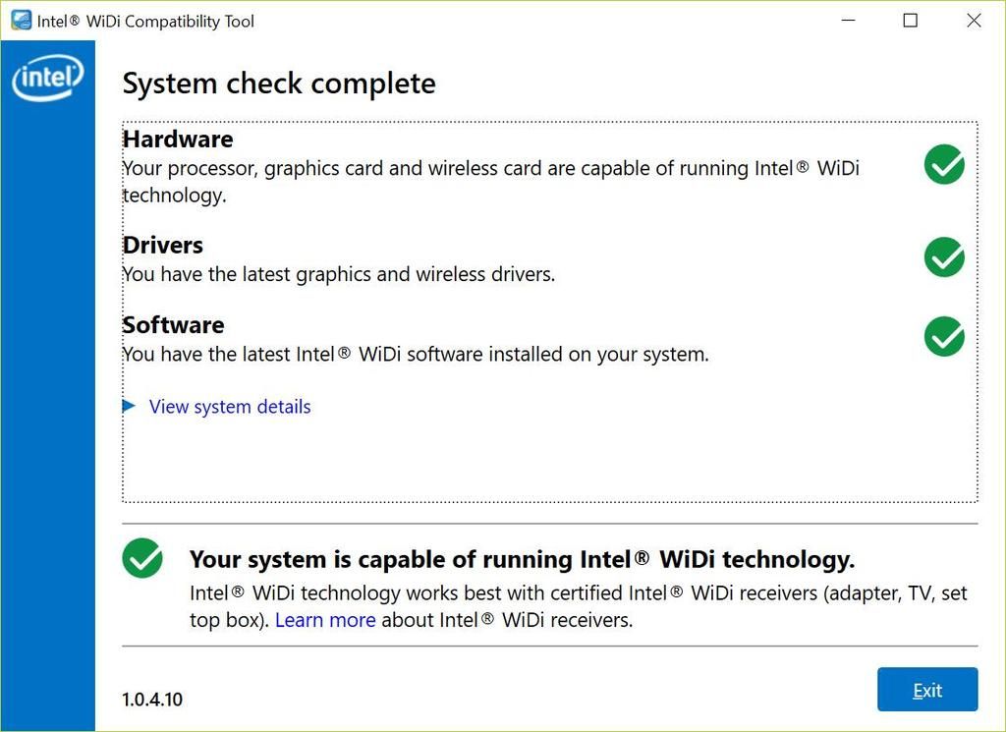Click the bold system capable message text

point(522,559)
